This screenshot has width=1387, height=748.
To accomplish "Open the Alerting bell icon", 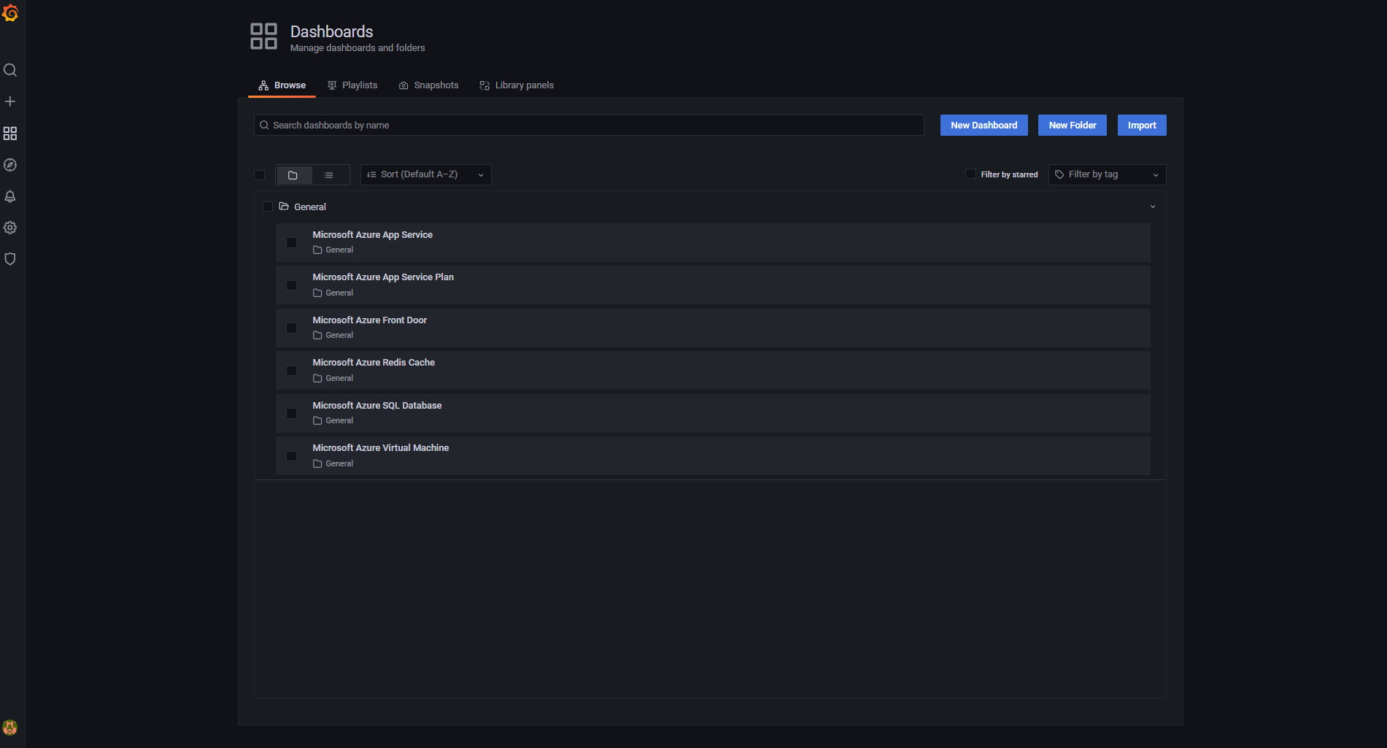I will (10, 196).
